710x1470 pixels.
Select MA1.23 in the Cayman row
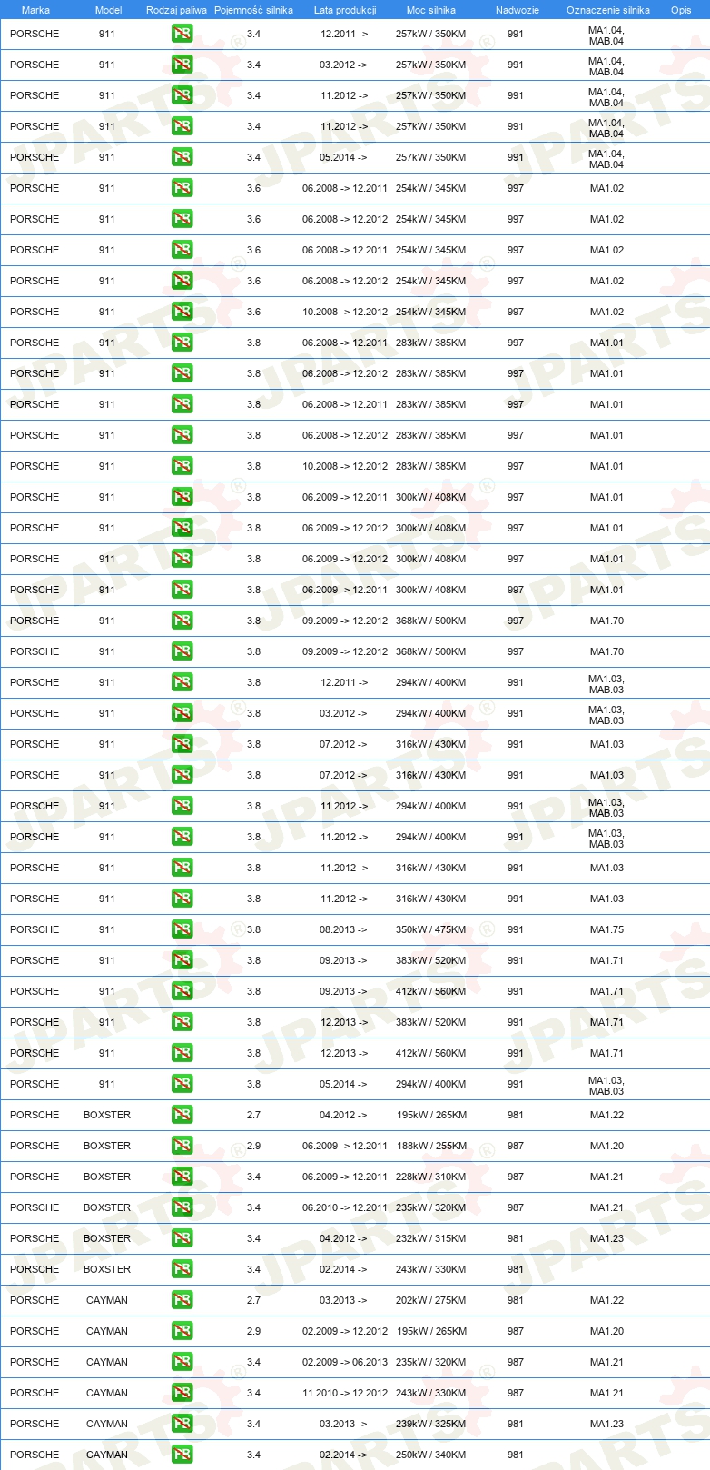[x=606, y=1424]
